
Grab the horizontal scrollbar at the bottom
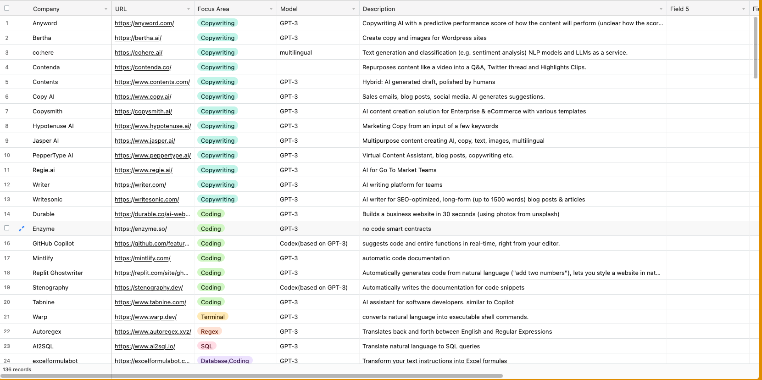tap(252, 376)
